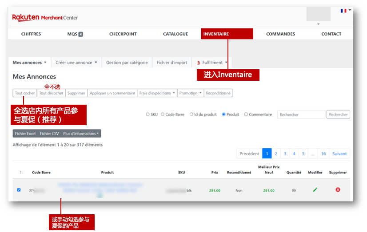This screenshot has width=367, height=232.
Task: Click the Tout cocher button
Action: pos(25,93)
